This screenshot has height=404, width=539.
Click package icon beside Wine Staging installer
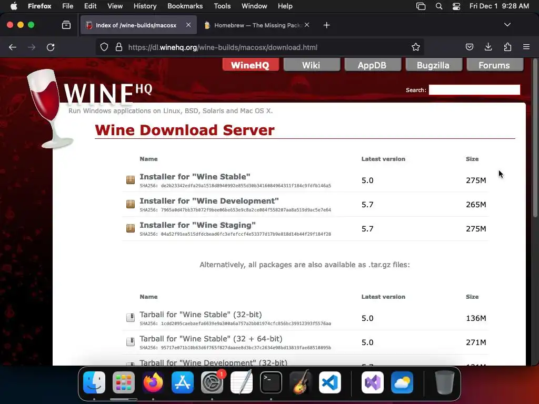131,228
